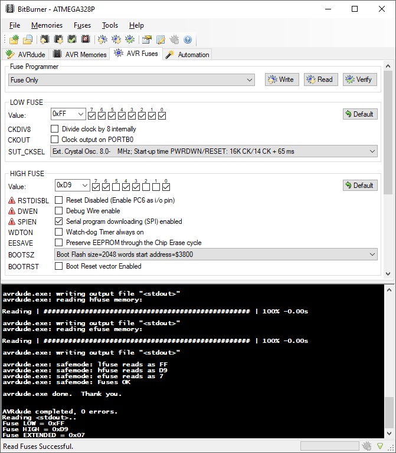Toggle Divide clock by 8 internally checkbox
The height and width of the screenshot is (453, 396).
[54, 128]
